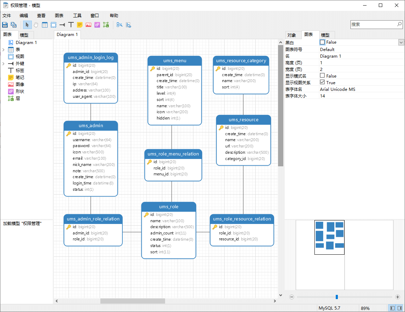Select the image tool in toolbar
Screen dimensions: 405x312
tap(88, 25)
